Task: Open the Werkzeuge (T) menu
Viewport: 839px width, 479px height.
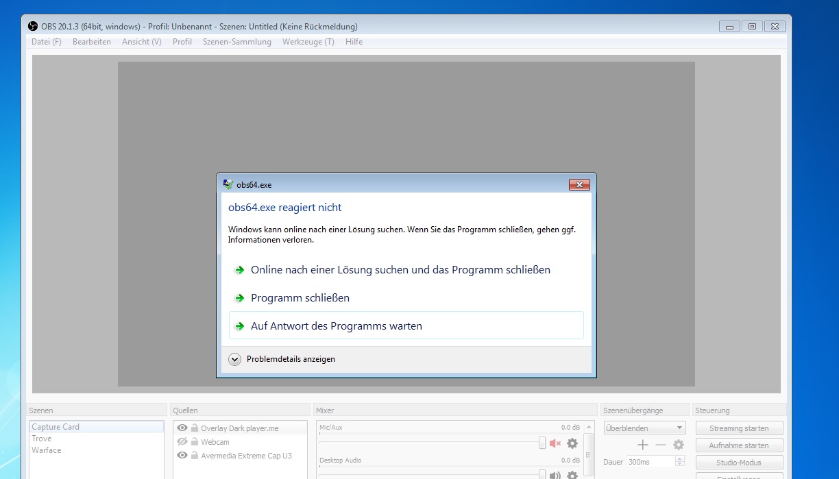Action: click(308, 42)
